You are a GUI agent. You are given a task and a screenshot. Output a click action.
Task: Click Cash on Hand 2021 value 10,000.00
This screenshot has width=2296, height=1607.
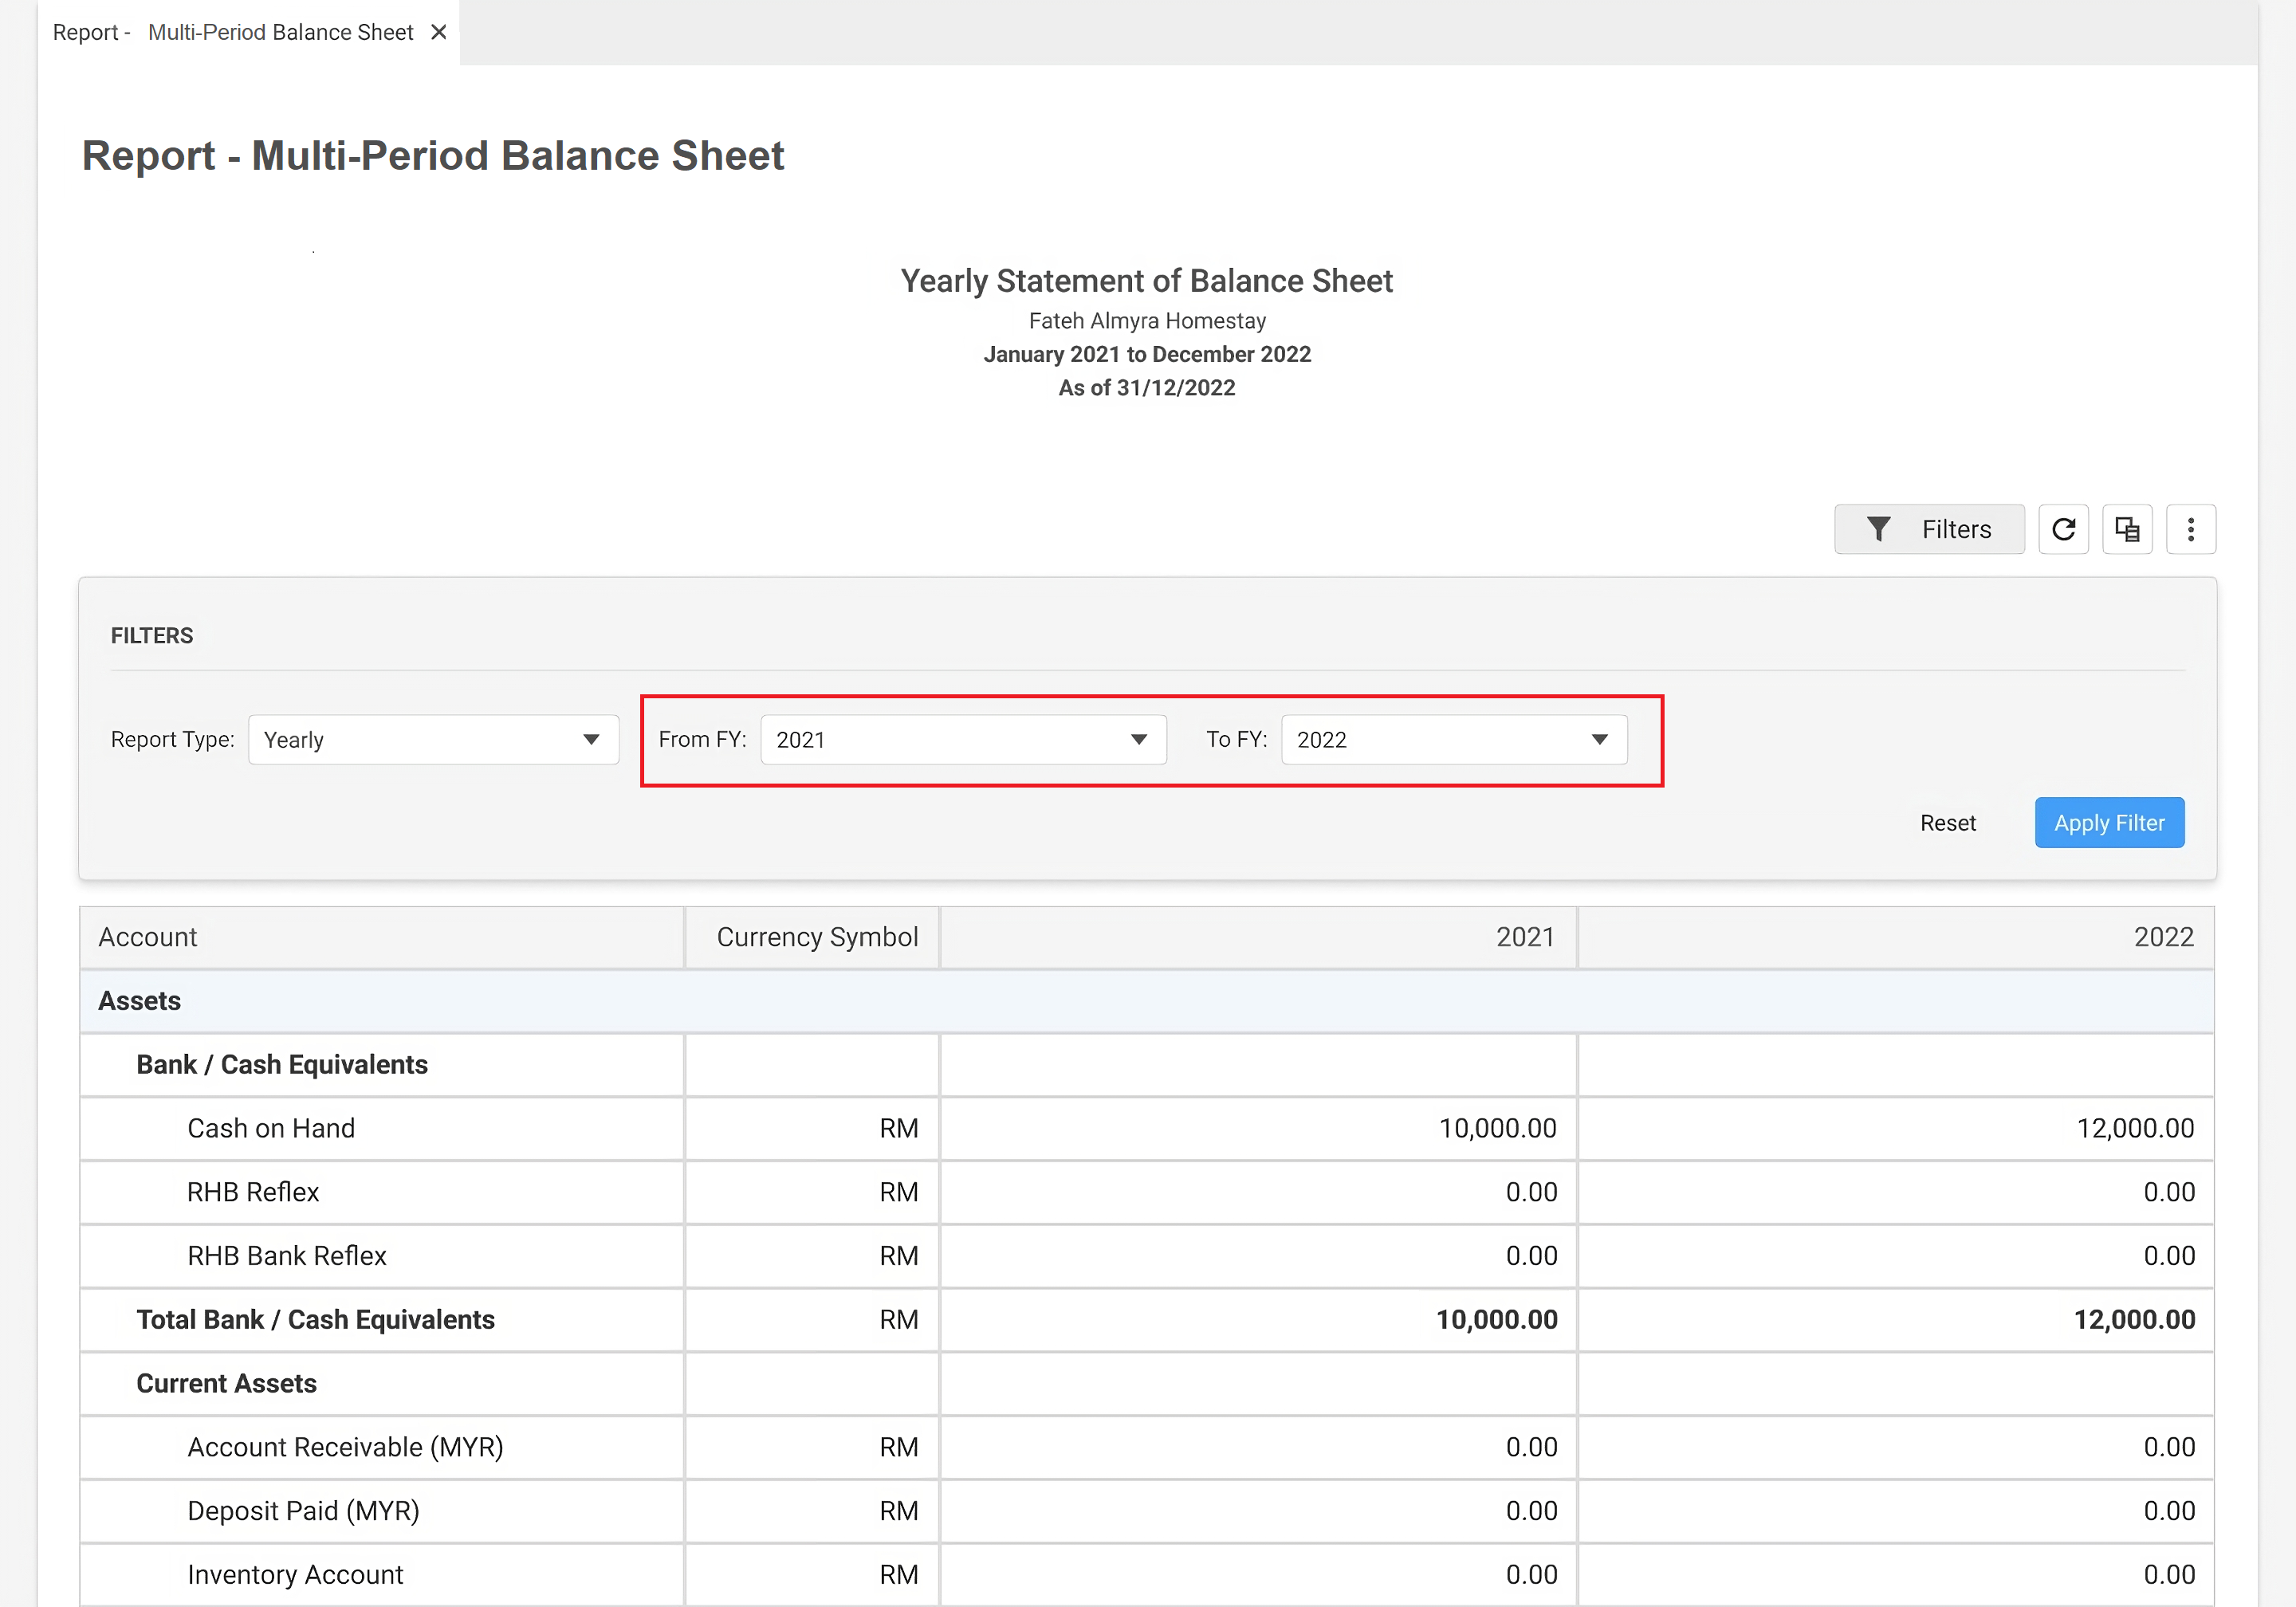point(1497,1128)
